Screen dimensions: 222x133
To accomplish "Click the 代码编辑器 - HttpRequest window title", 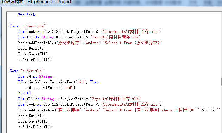I will pyautogui.click(x=37, y=2).
